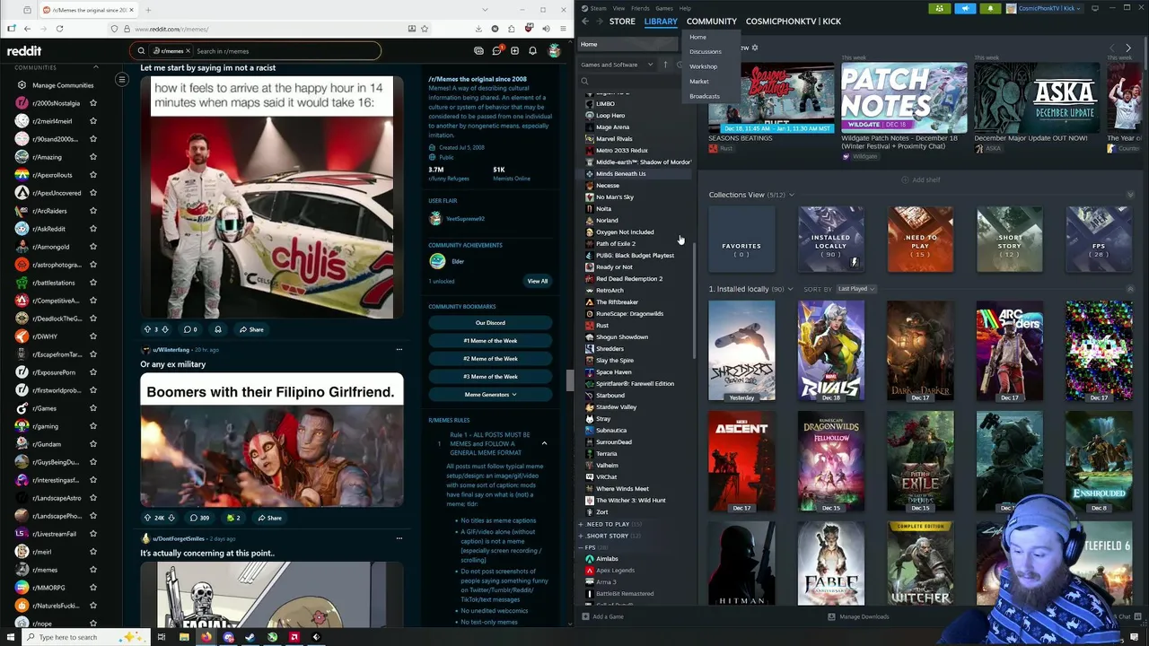Click award icon under Chili's post

pos(217,329)
